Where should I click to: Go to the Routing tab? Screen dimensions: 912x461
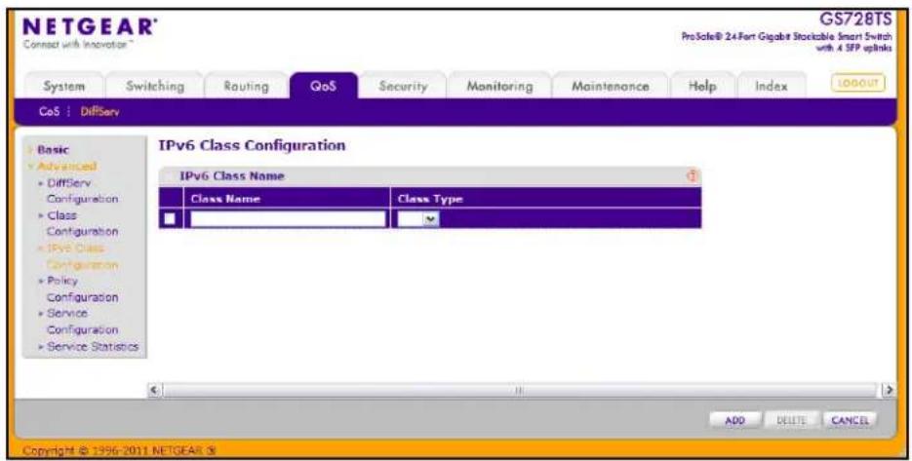point(246,86)
